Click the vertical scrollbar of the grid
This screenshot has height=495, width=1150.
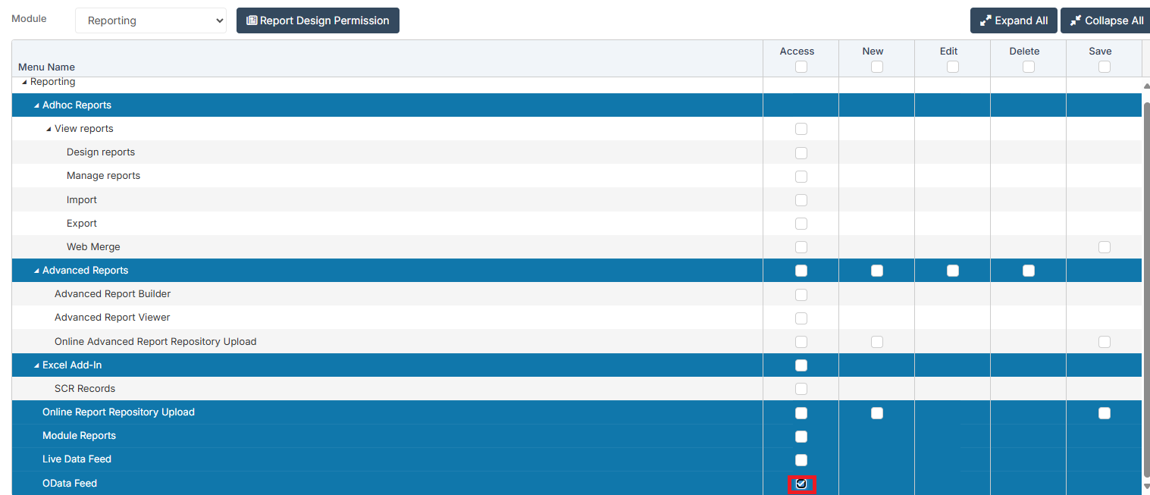[x=1146, y=288]
